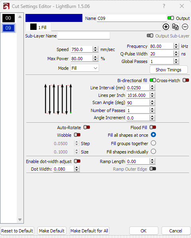Click the fill direction preview diagram
This screenshot has height=238, width=191.
tap(58, 99)
